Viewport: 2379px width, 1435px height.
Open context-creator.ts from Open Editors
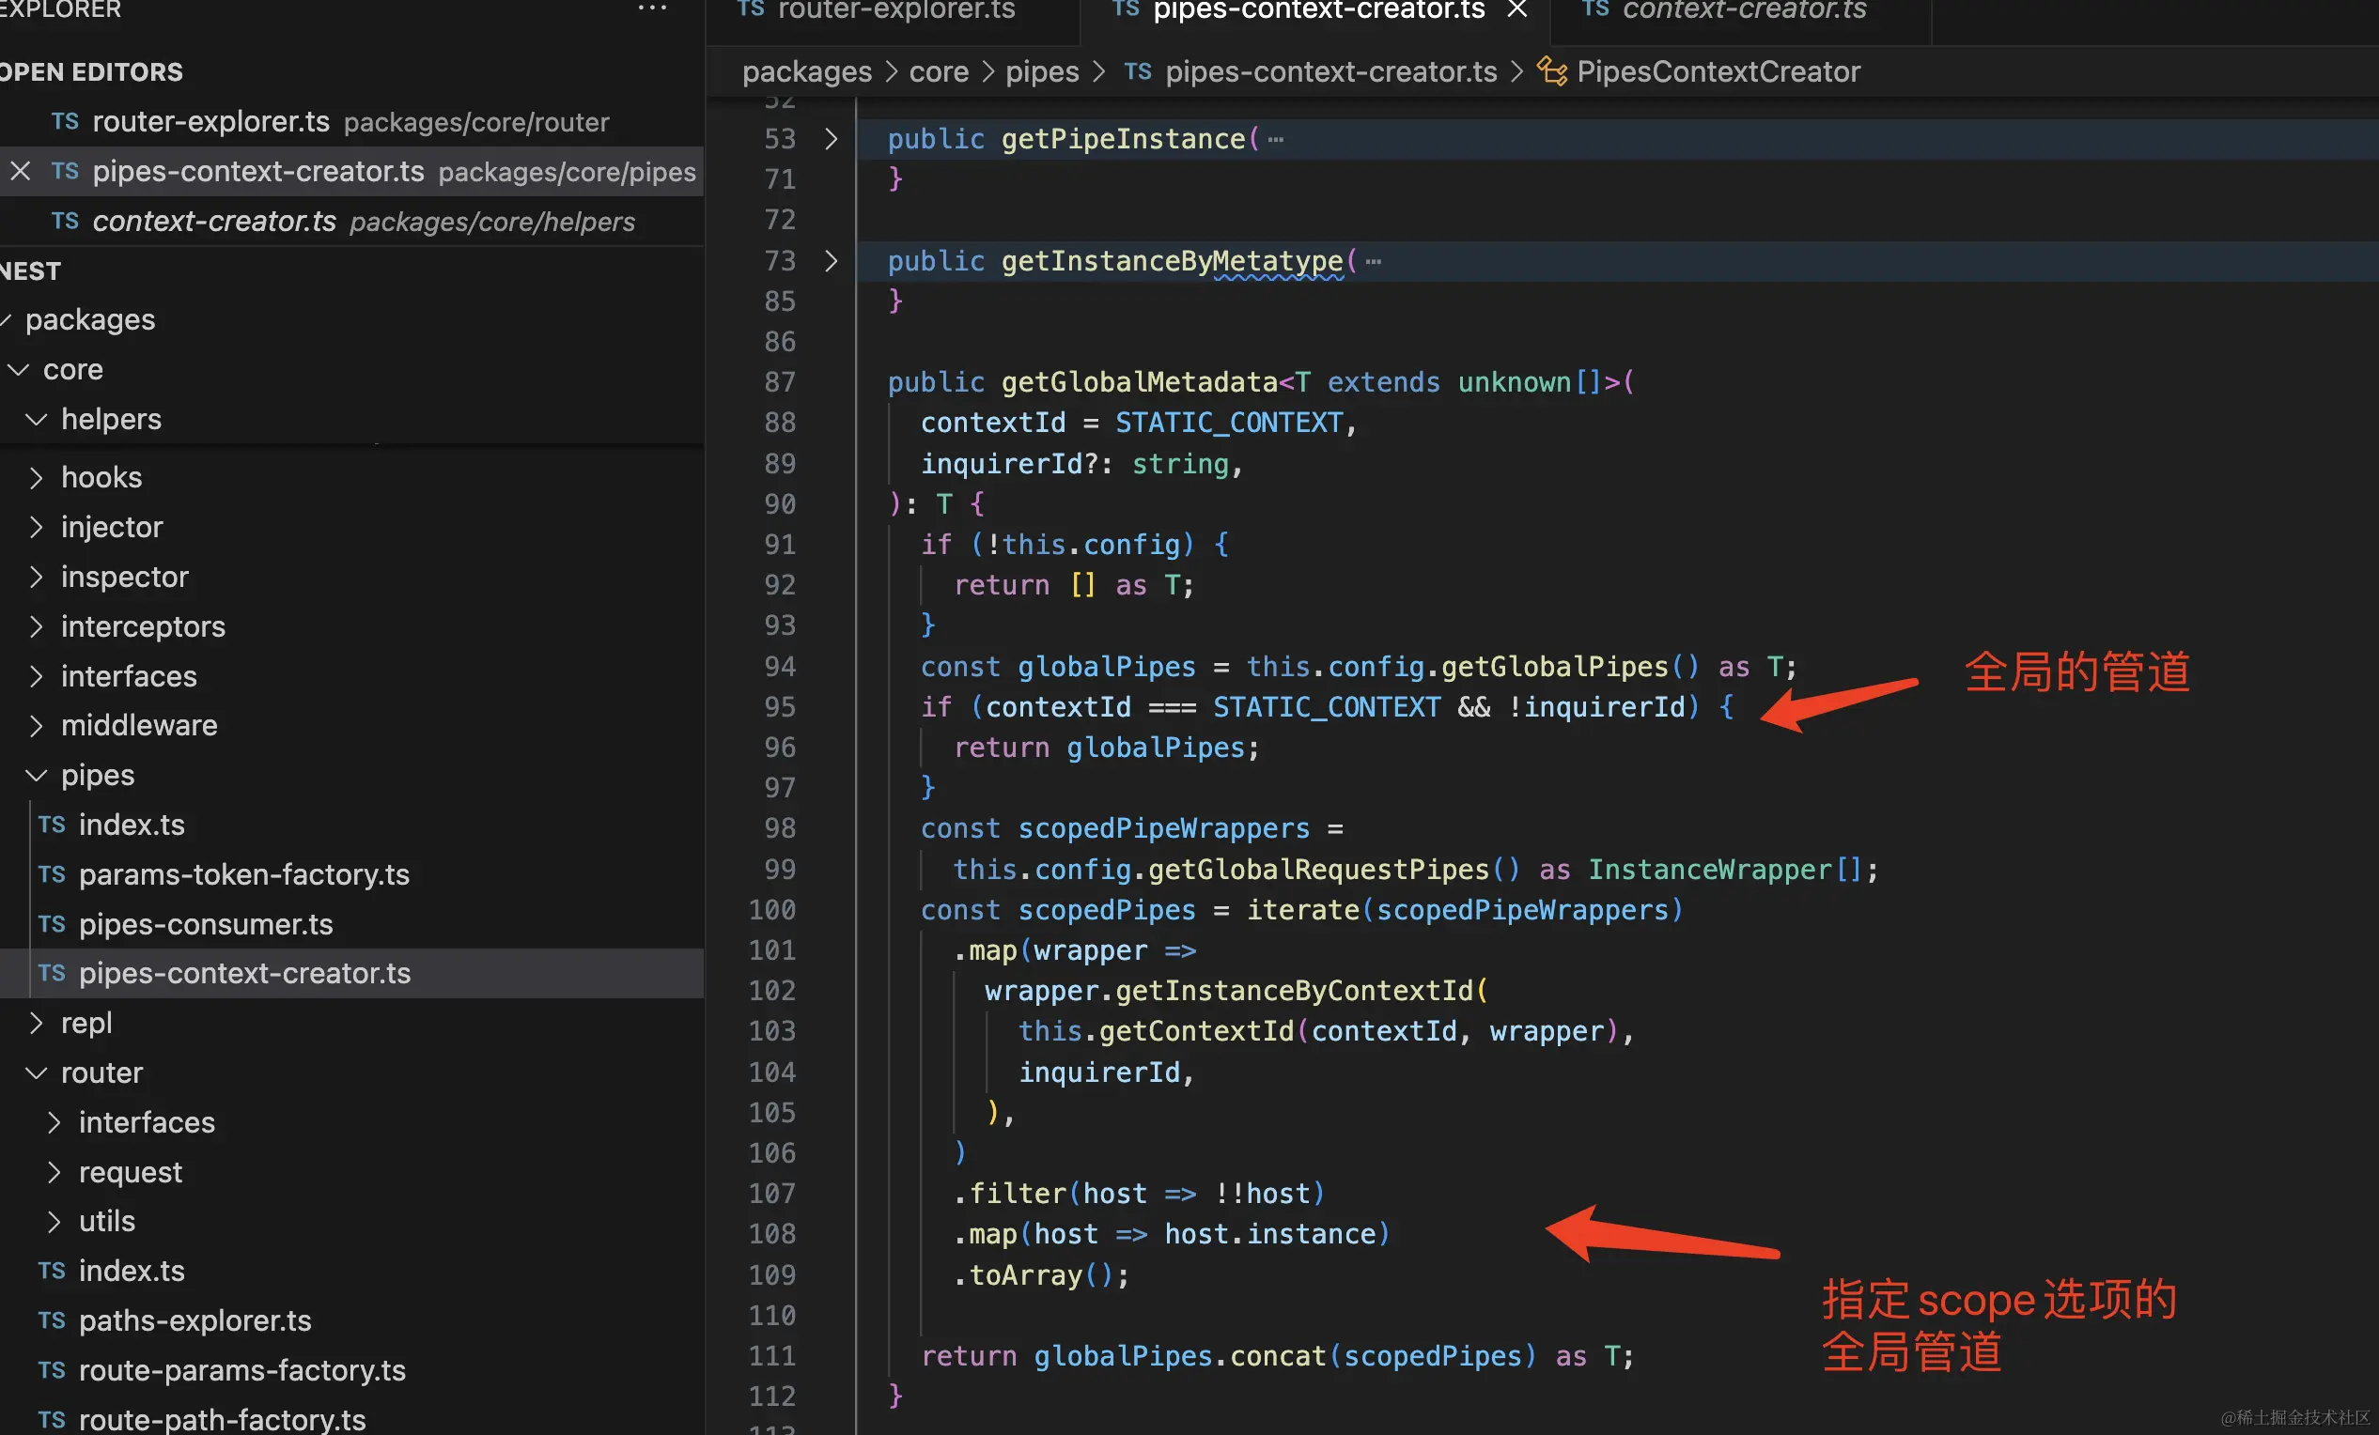(x=351, y=222)
